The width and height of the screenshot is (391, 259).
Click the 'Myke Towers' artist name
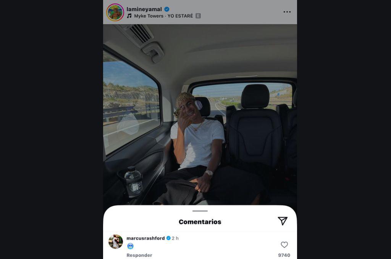(x=148, y=16)
